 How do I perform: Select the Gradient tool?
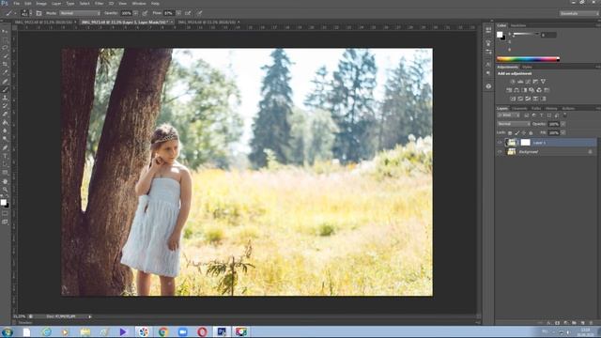[5, 123]
